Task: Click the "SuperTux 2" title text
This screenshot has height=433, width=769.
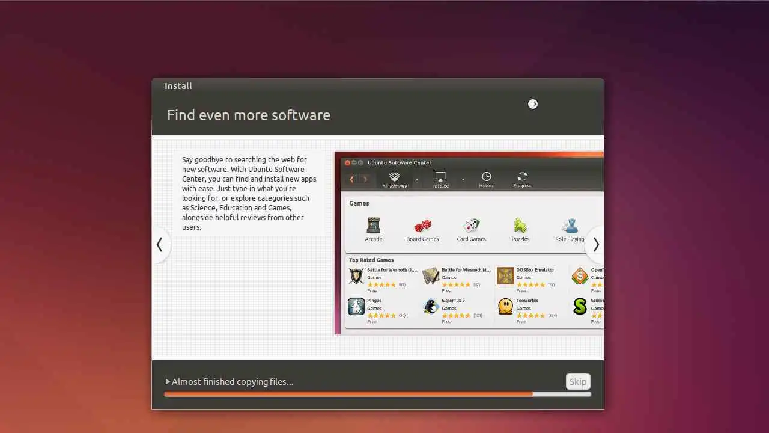Action: click(453, 301)
